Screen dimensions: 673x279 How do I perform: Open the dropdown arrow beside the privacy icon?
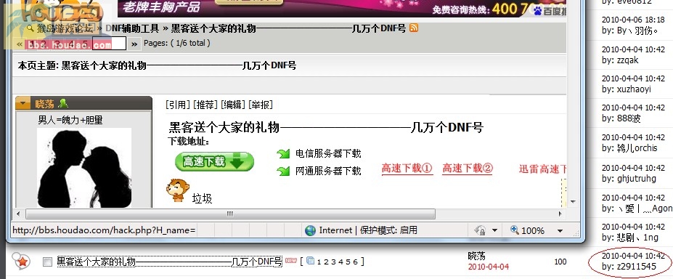[x=494, y=230]
